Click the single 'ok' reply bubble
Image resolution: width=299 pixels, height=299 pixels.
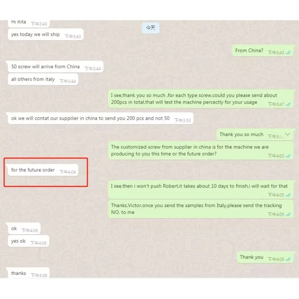tap(24, 229)
